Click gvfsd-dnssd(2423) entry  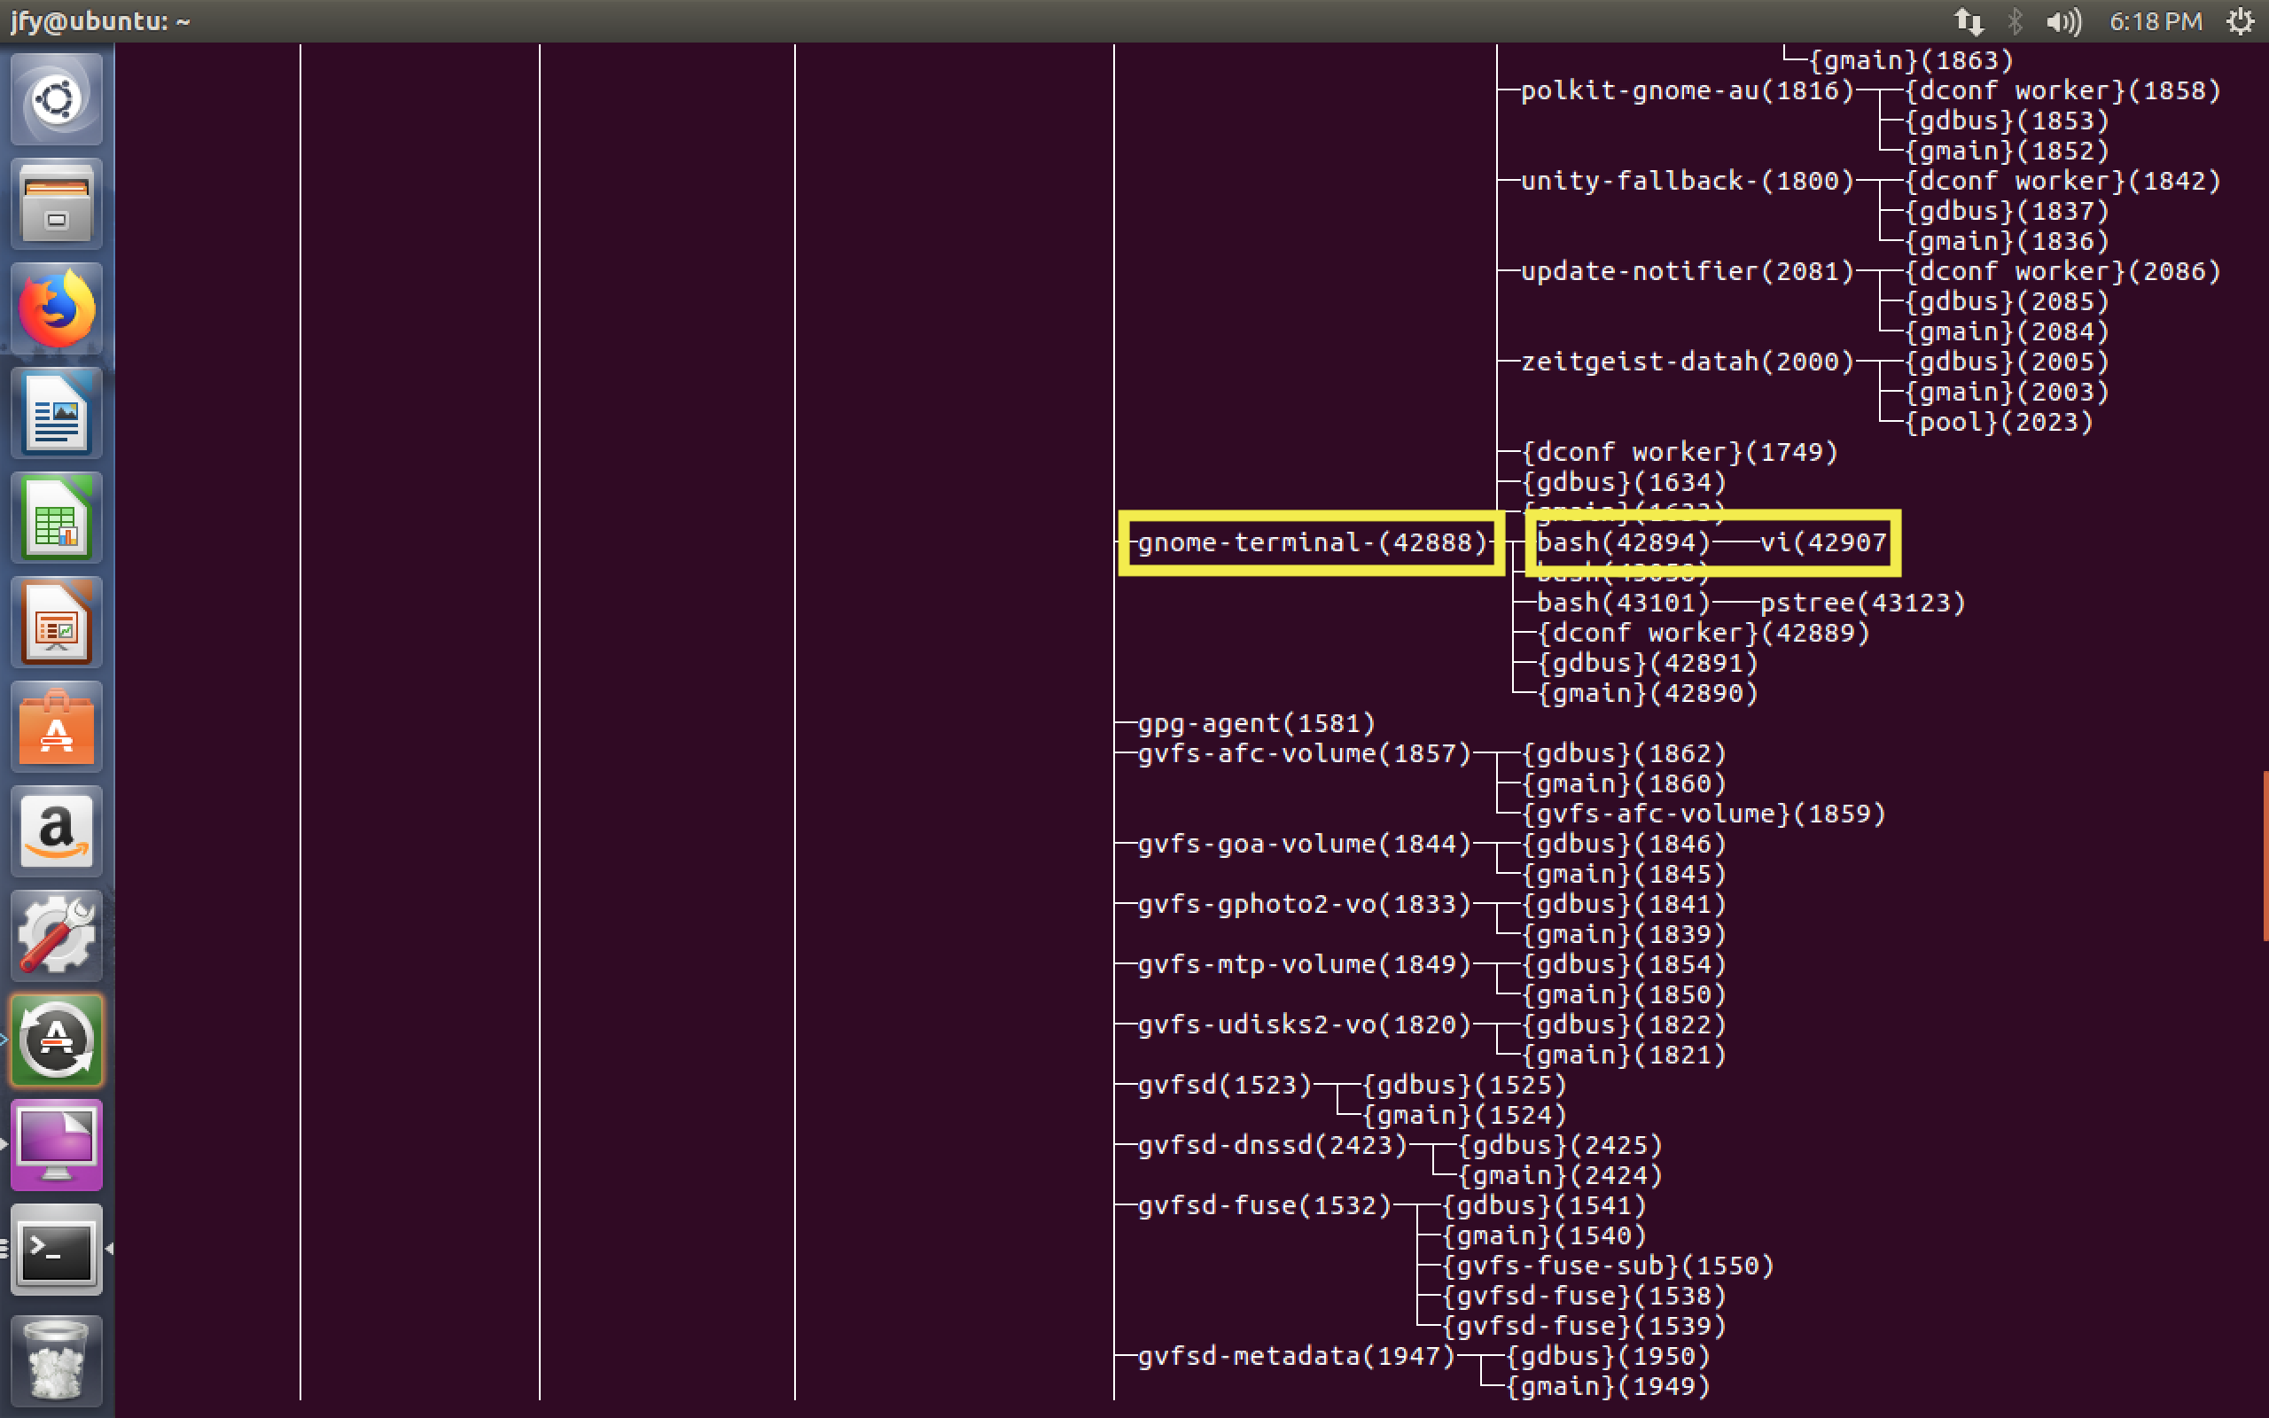click(x=1273, y=1145)
